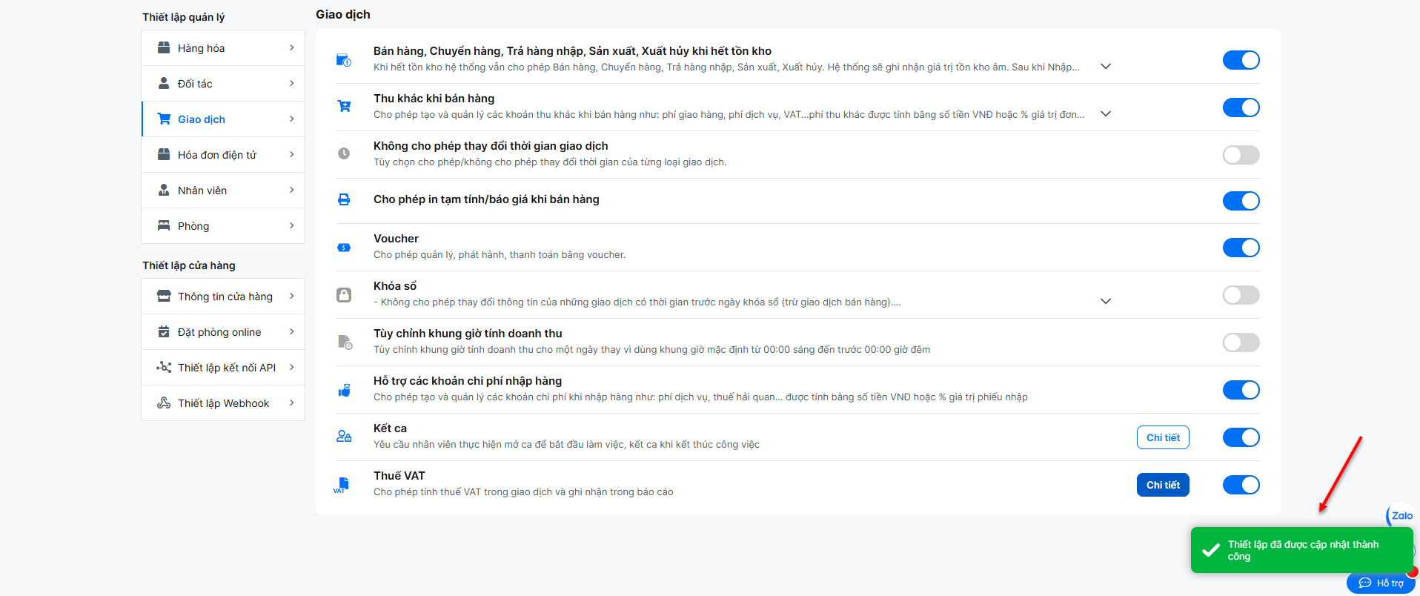1420x596 pixels.
Task: Click the Hóa đơn điện tử row arrow
Action: click(x=292, y=154)
